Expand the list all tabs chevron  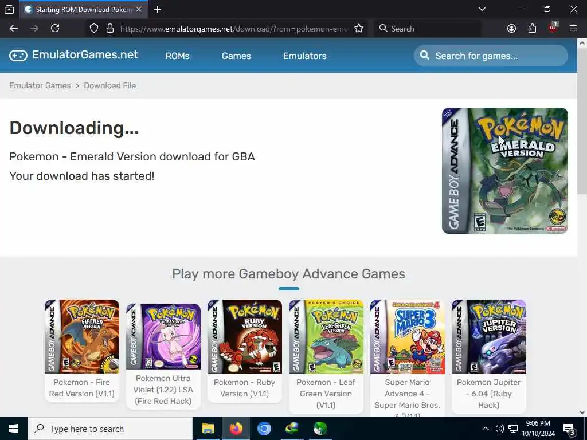coord(482,9)
